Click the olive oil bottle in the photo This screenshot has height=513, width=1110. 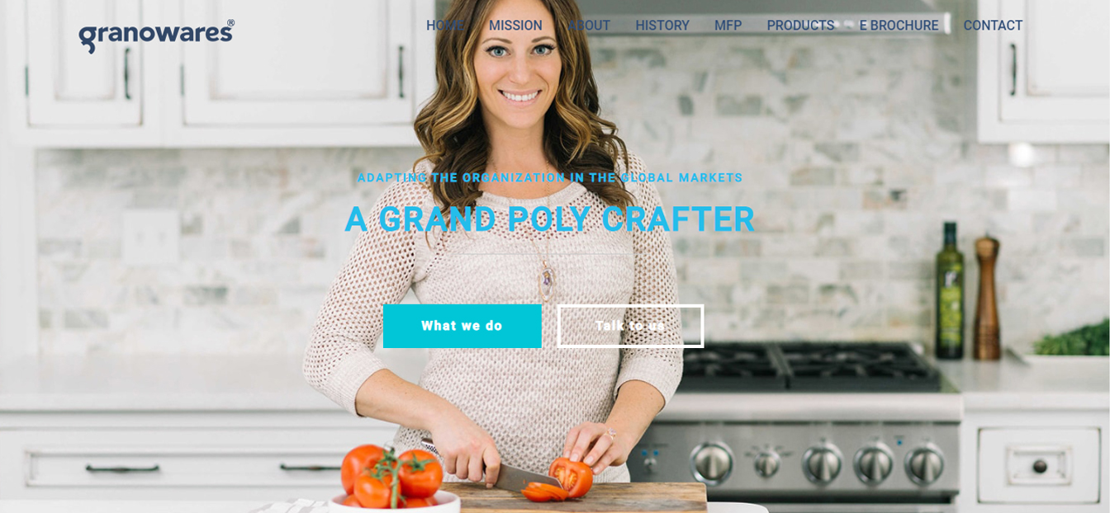coord(949,290)
